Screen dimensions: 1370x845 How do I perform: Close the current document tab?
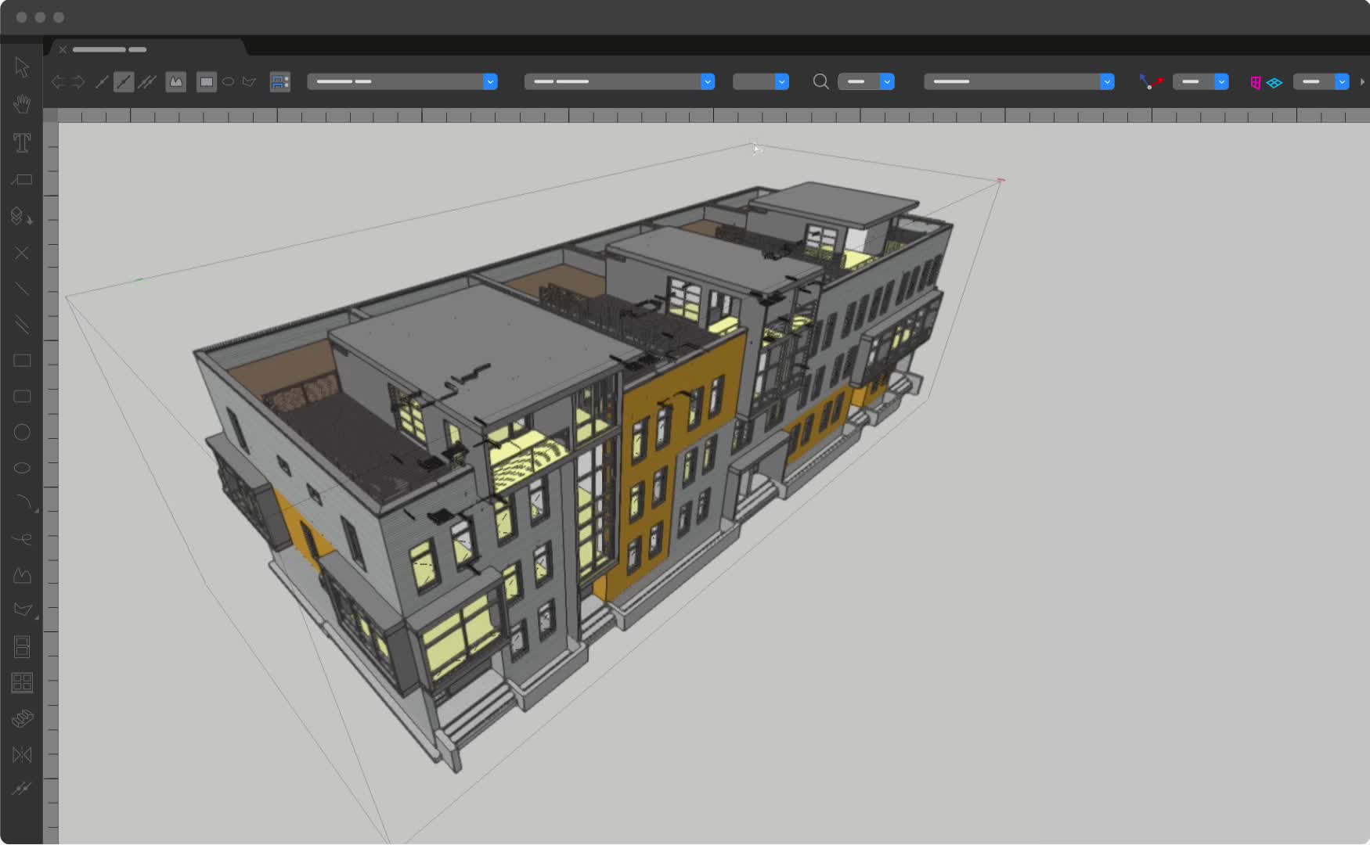(63, 49)
